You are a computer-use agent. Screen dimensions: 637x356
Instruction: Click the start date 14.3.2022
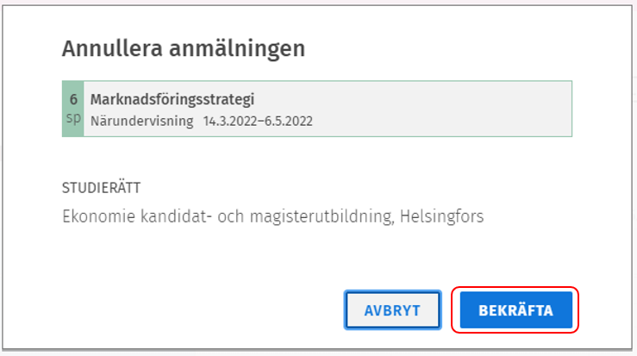coord(230,121)
